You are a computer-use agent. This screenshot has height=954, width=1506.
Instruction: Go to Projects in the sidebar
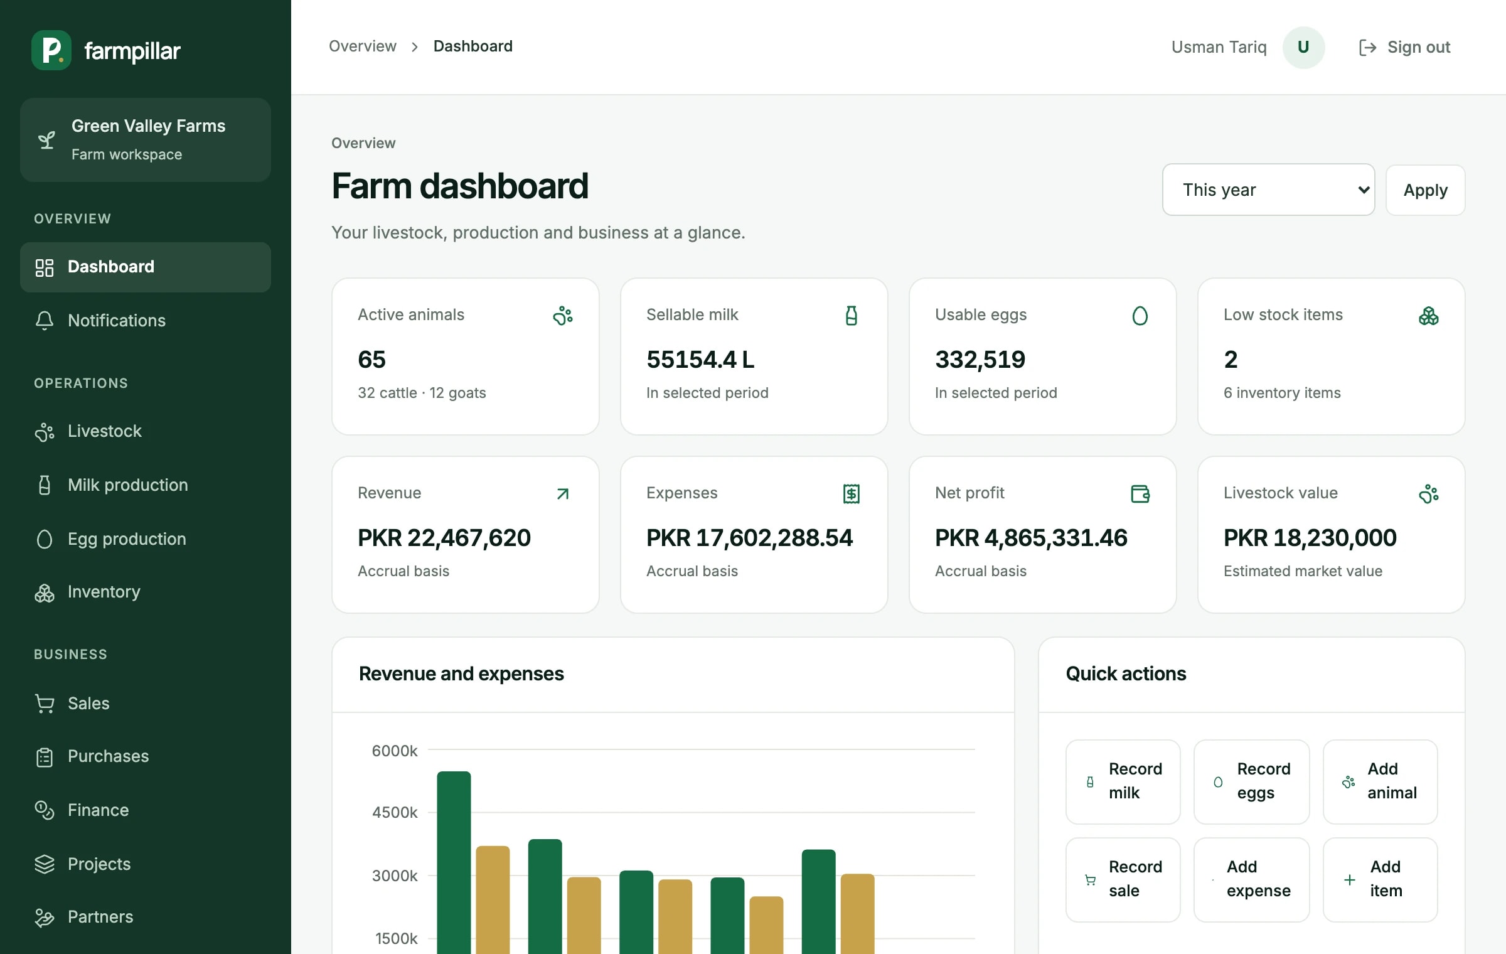[x=146, y=864]
